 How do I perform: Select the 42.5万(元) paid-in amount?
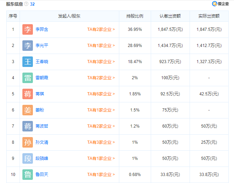pos(209,94)
